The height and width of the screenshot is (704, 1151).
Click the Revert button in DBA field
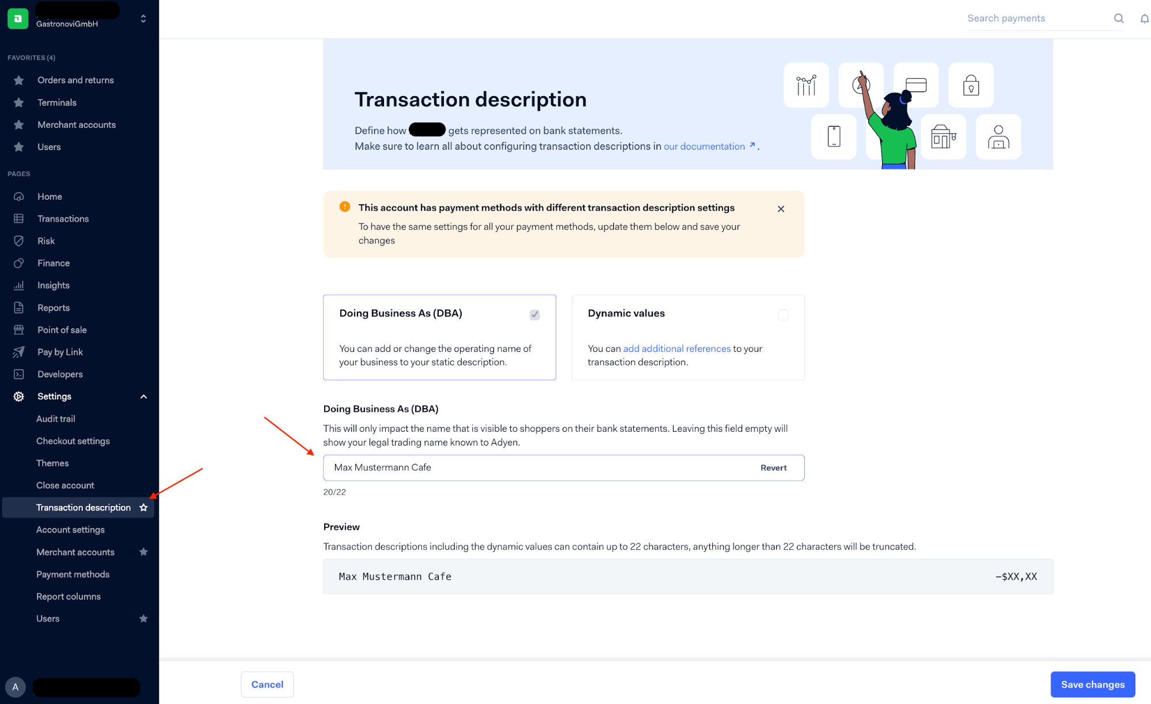(x=773, y=467)
